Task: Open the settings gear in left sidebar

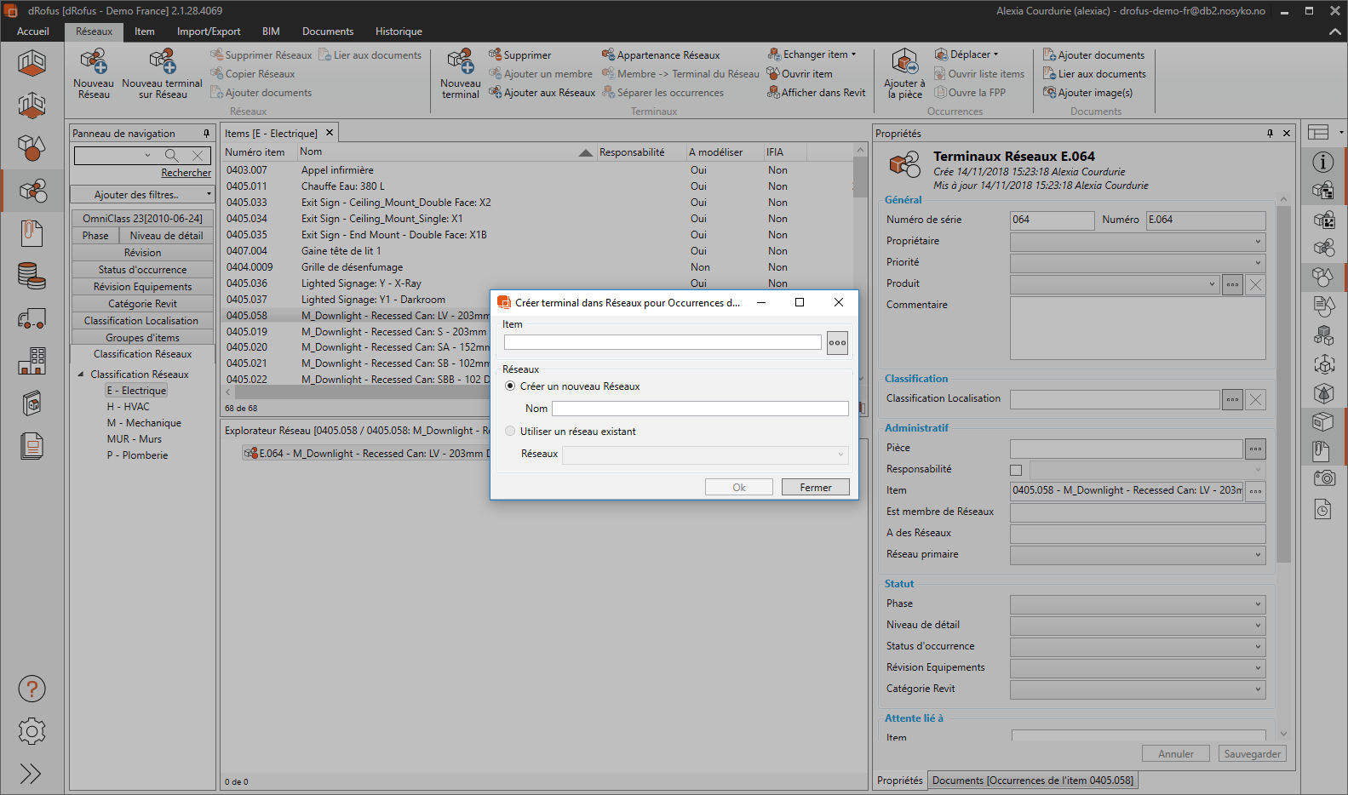Action: [x=32, y=730]
